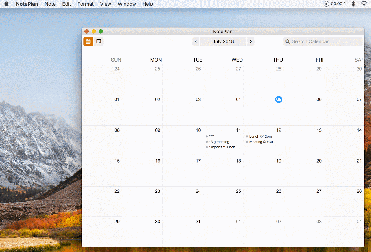Open the View menu

(106, 4)
